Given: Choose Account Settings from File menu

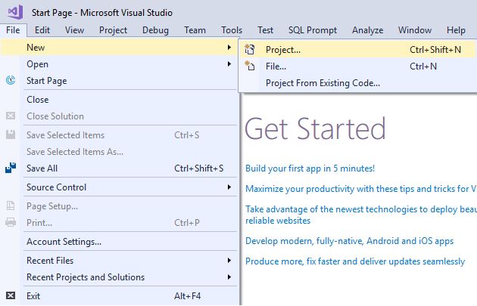Looking at the screenshot, I should [64, 242].
